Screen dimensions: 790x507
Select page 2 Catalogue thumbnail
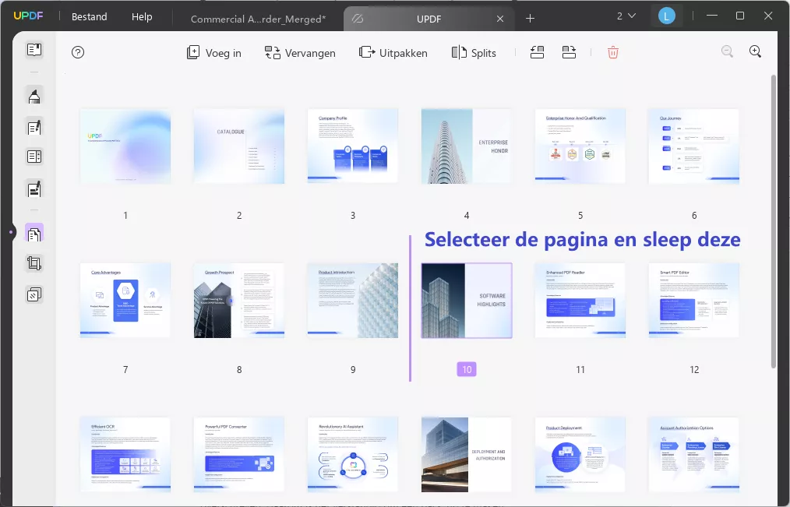pos(239,146)
